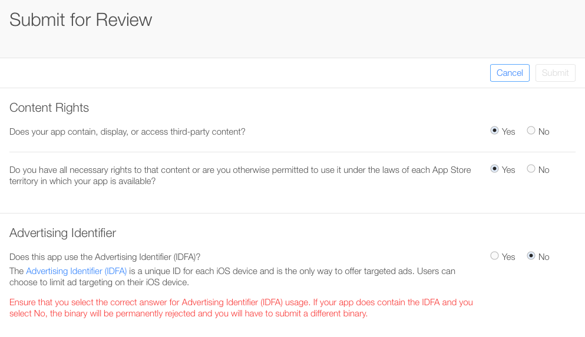585x337 pixels.
Task: Click the 'Yes' label text beside IDFA question
Action: (508, 257)
